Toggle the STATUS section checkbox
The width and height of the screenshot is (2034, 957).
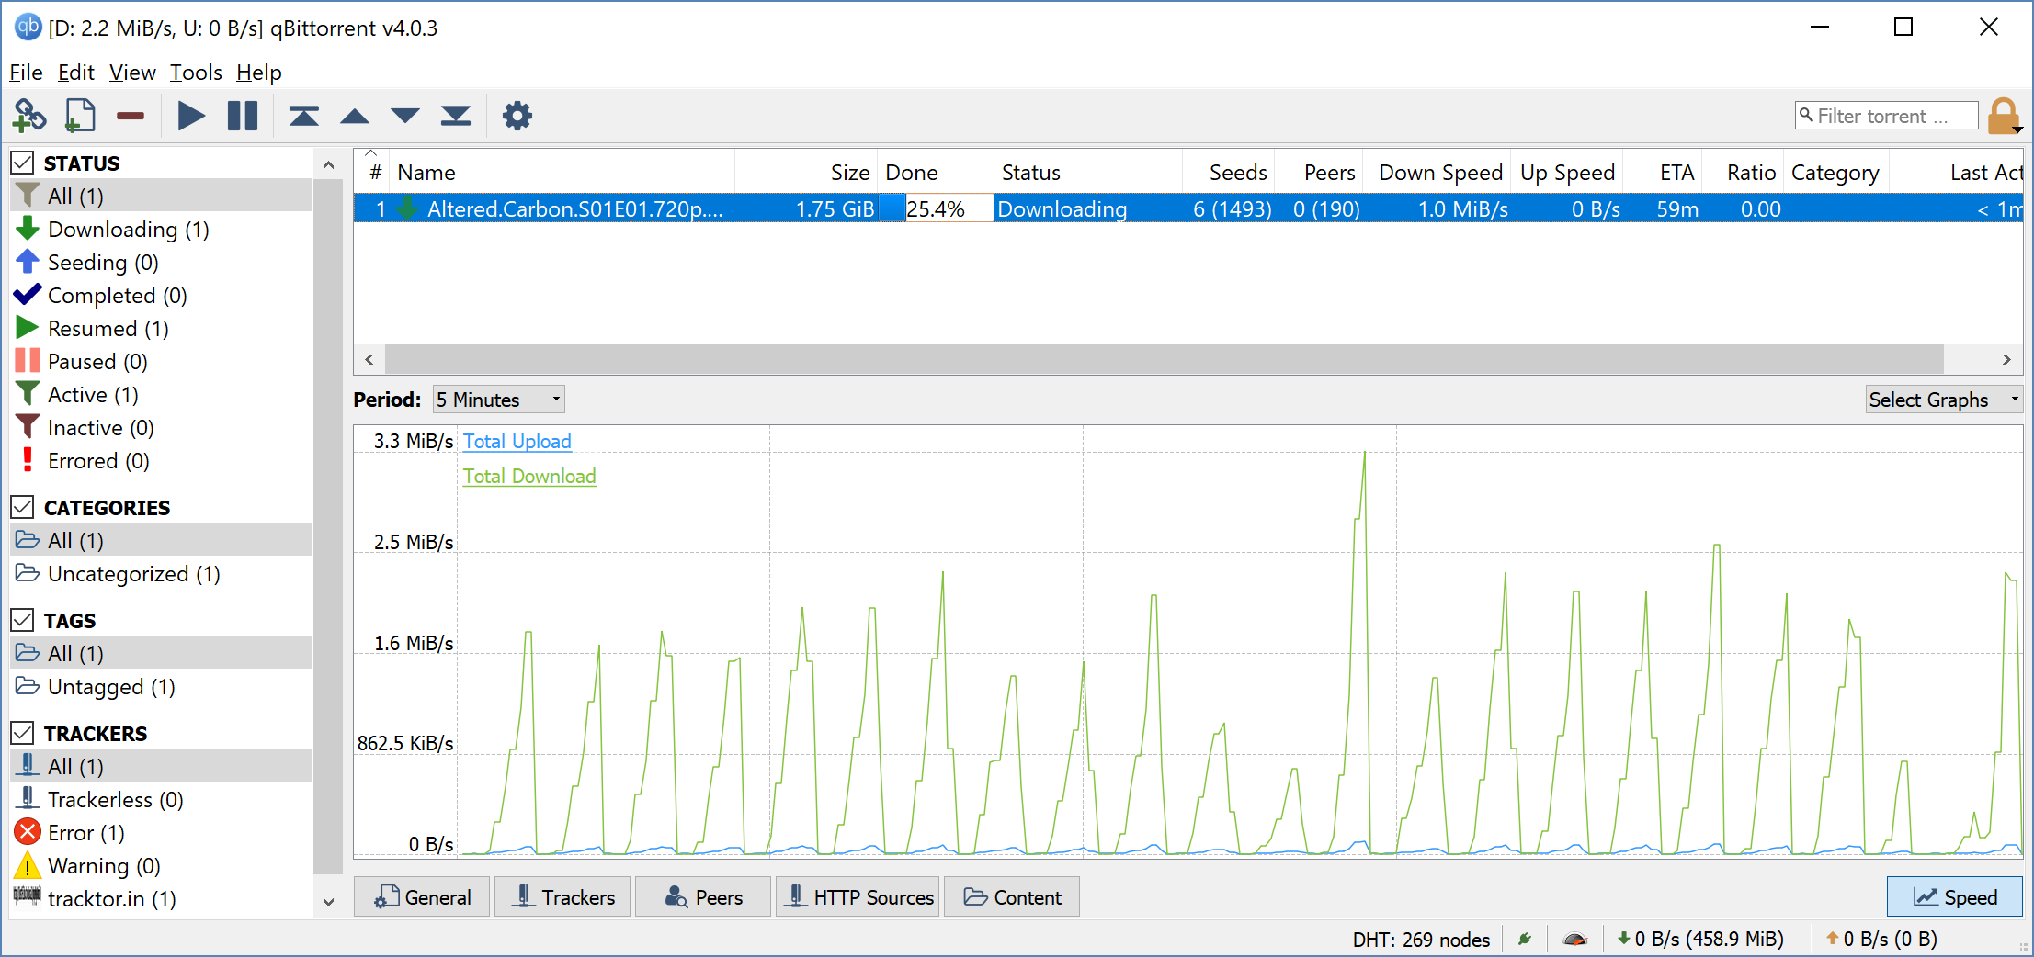click(x=23, y=163)
